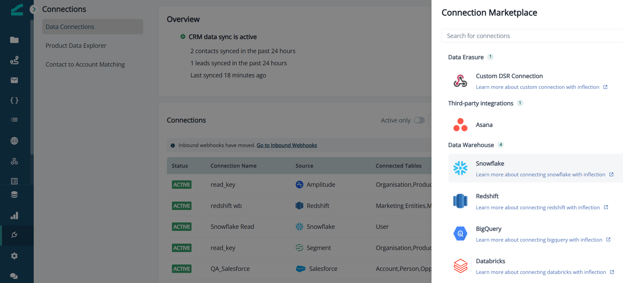Click the Search for connections field
Screen dimensions: 623x283
[x=532, y=36]
